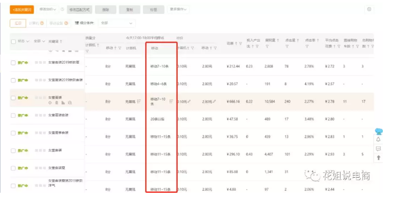393x203 pixels.
Task: Click the locate icon under highlighted keyword
Action: tap(50, 103)
